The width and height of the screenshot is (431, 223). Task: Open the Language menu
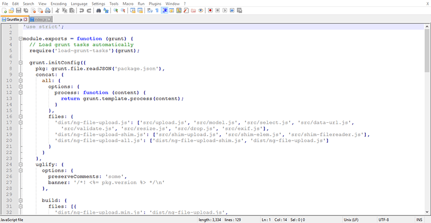tap(79, 4)
